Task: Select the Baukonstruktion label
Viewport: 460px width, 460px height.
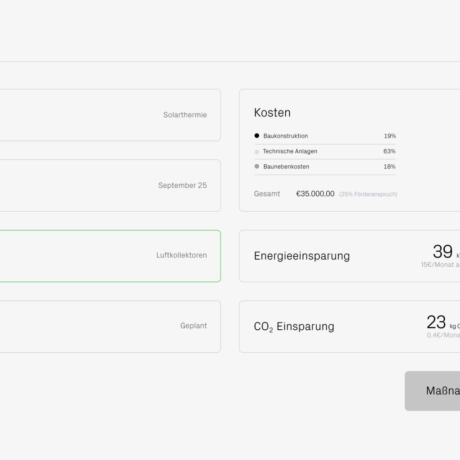Action: click(285, 136)
